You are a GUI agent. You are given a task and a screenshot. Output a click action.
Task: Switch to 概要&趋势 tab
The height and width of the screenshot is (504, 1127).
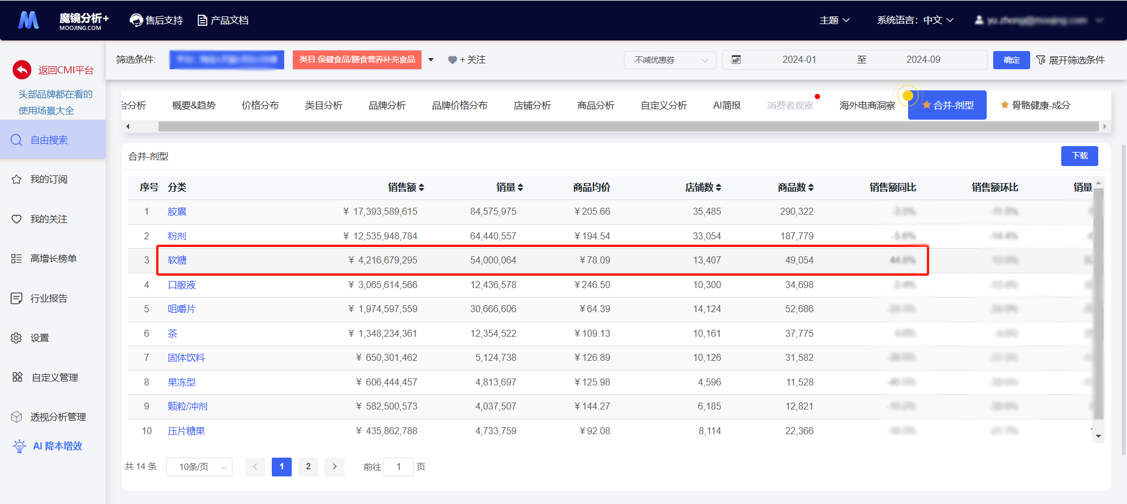click(x=194, y=106)
